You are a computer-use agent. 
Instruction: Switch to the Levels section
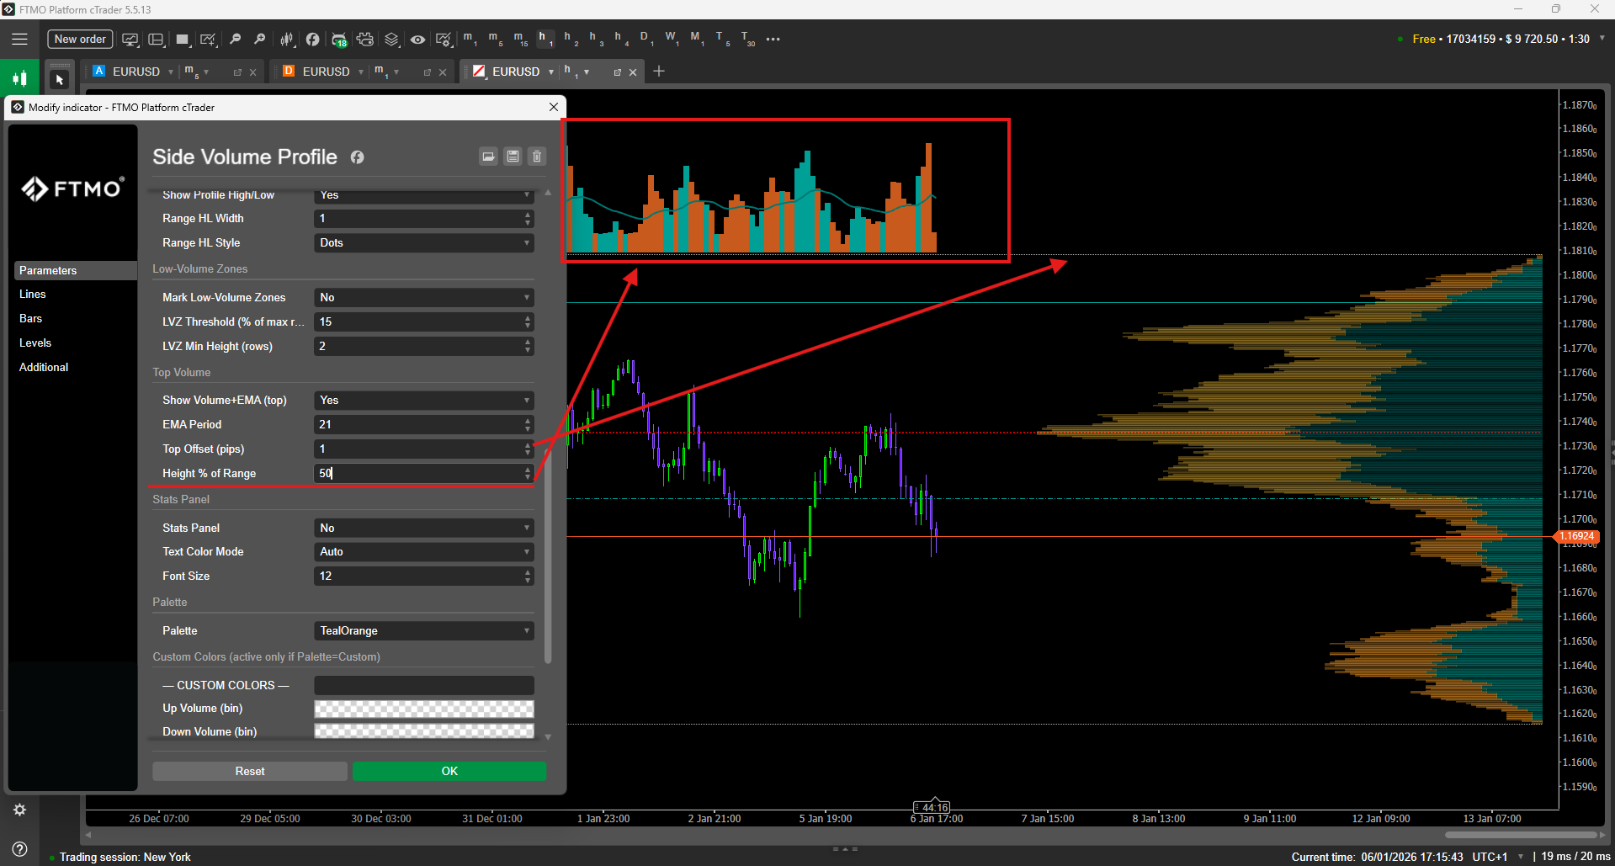point(35,343)
